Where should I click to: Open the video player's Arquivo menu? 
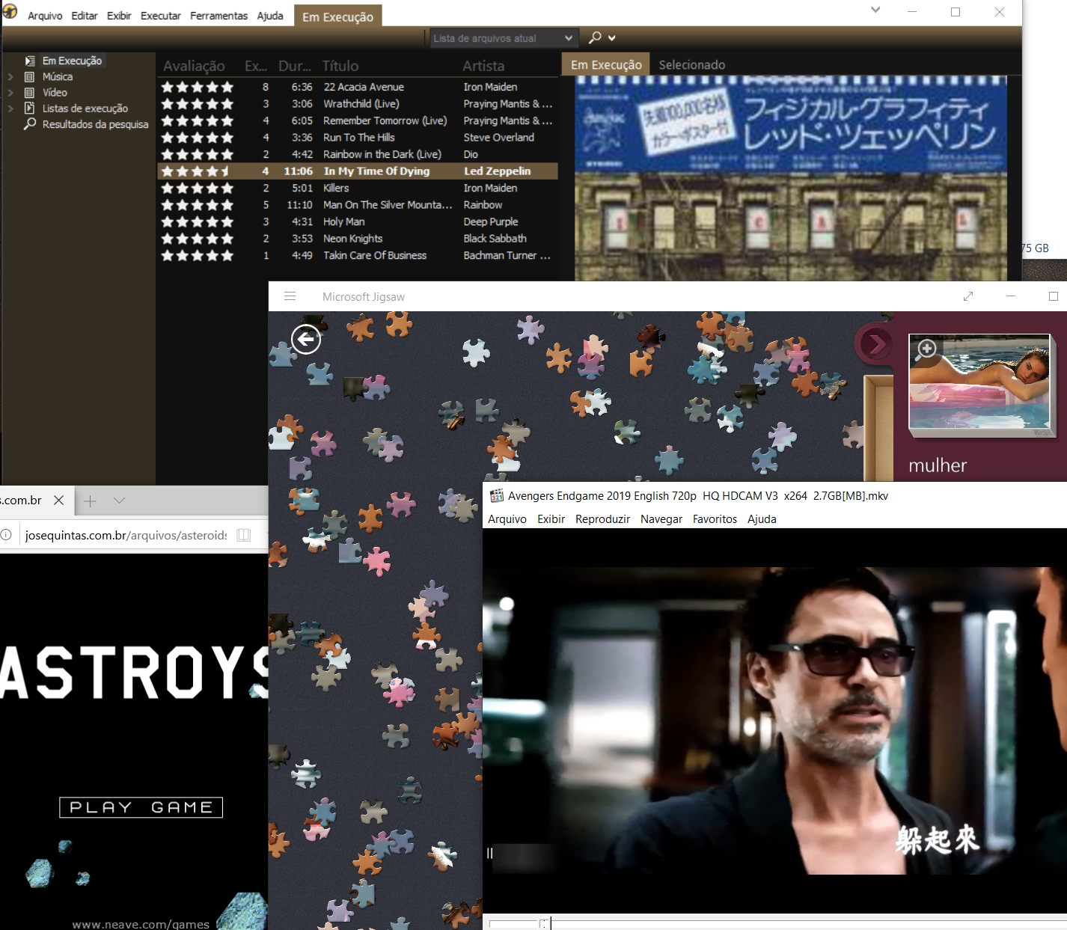[507, 519]
